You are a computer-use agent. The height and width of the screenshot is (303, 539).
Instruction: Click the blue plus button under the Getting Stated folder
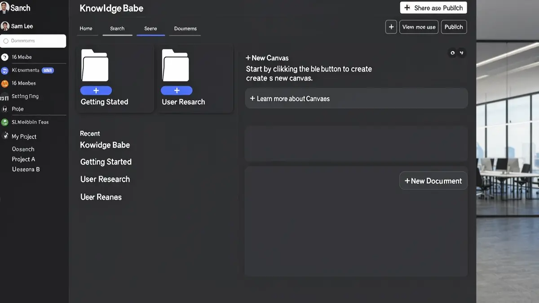[x=96, y=91]
